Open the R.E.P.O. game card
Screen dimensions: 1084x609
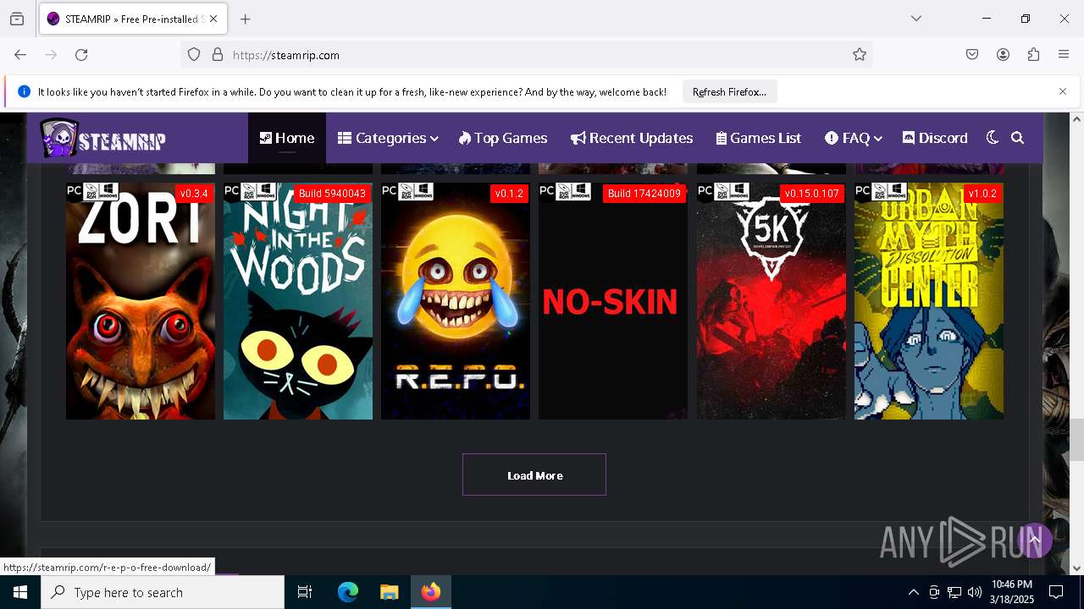point(456,301)
